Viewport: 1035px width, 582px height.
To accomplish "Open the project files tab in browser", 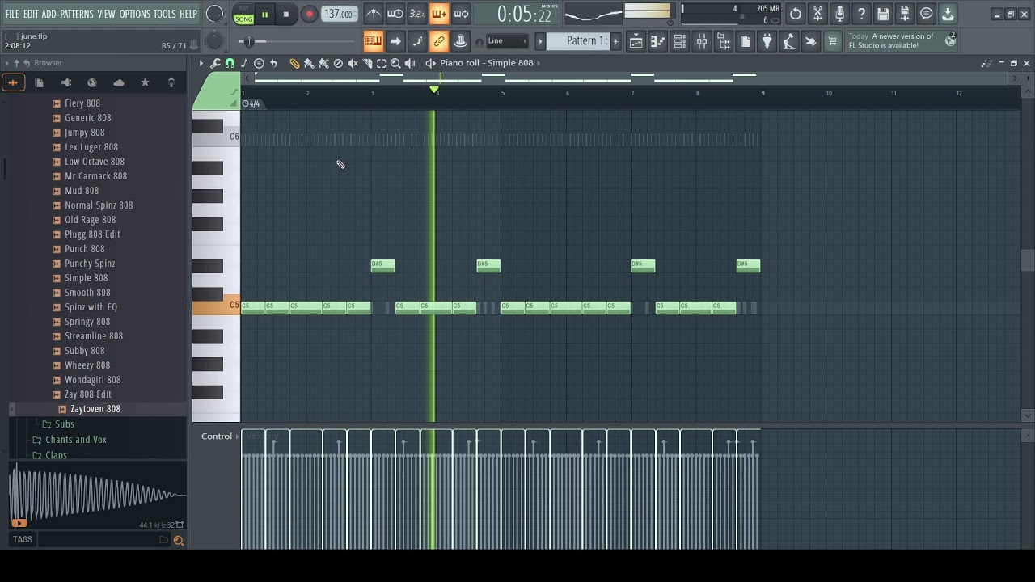I will click(x=39, y=82).
